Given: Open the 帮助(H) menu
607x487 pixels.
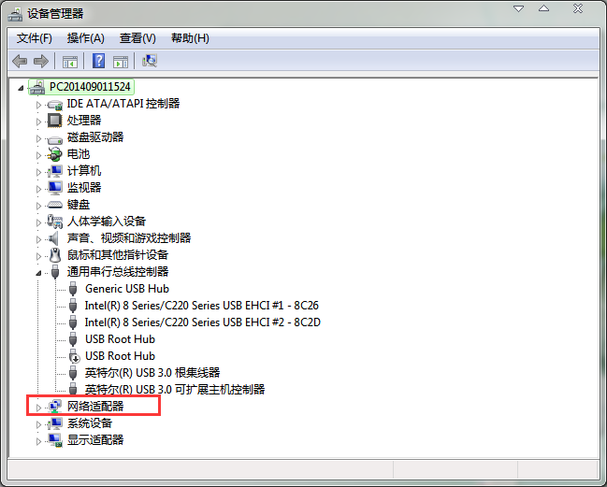Looking at the screenshot, I should (190, 38).
